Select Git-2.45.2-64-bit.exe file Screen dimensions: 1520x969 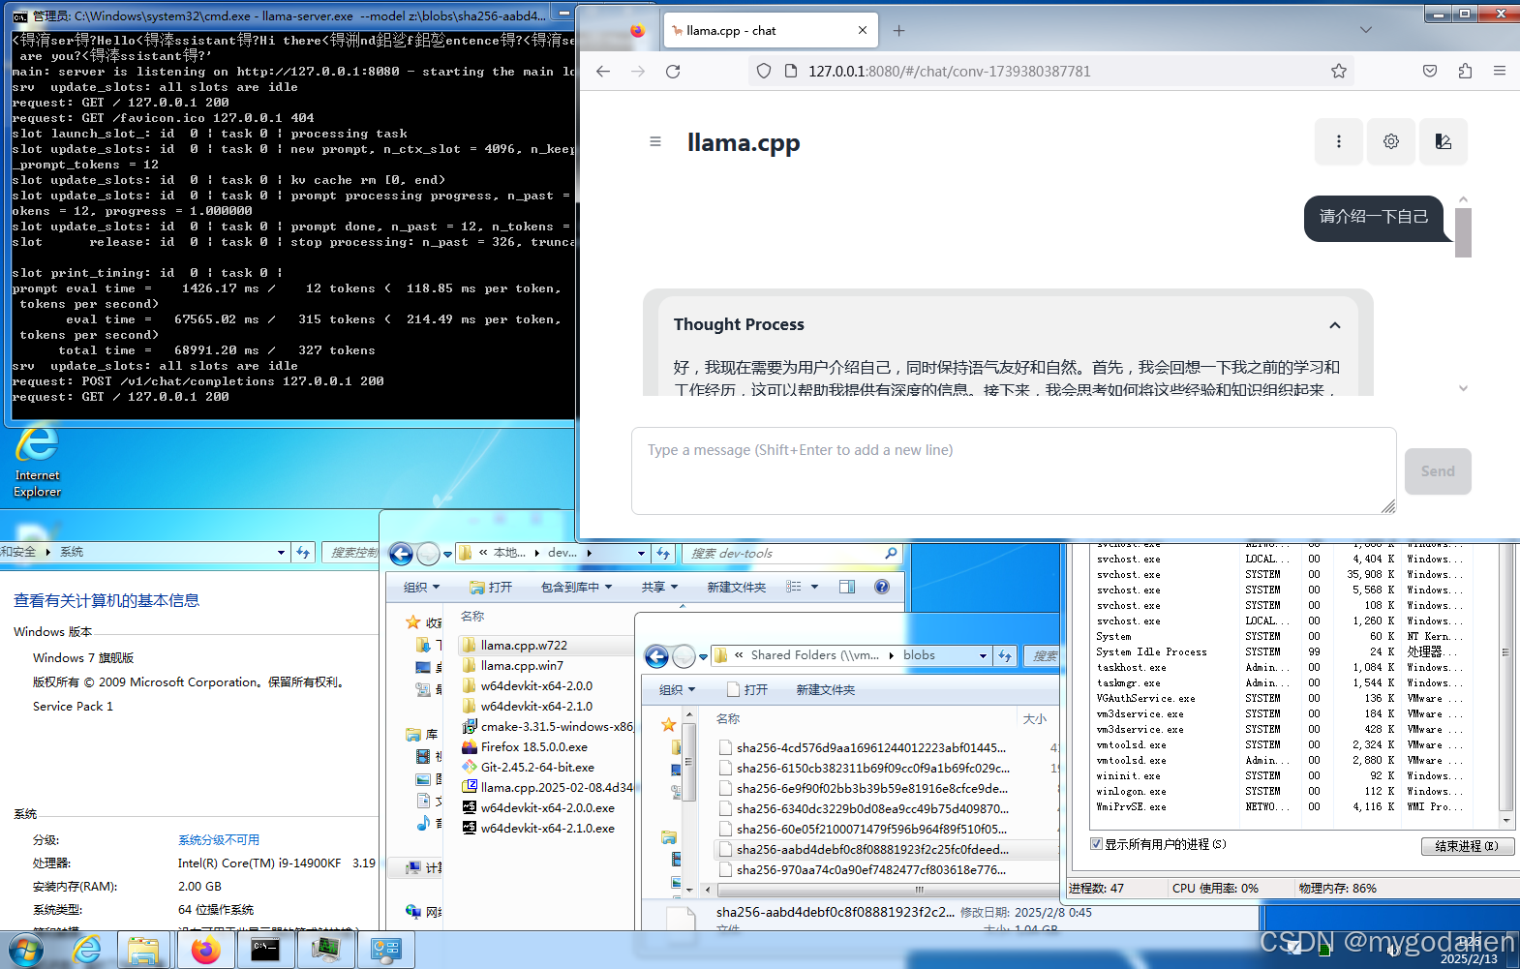[x=537, y=767]
